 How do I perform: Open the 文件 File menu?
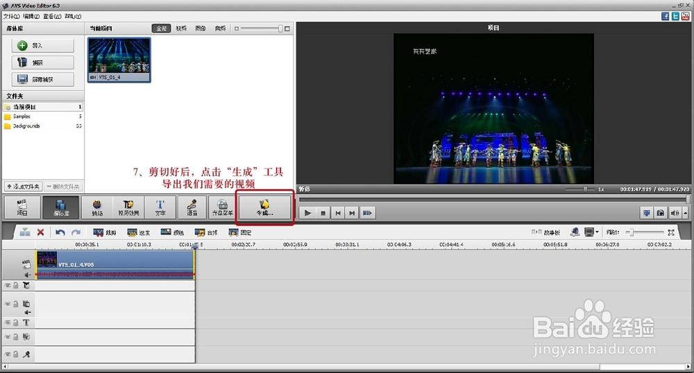[x=12, y=17]
